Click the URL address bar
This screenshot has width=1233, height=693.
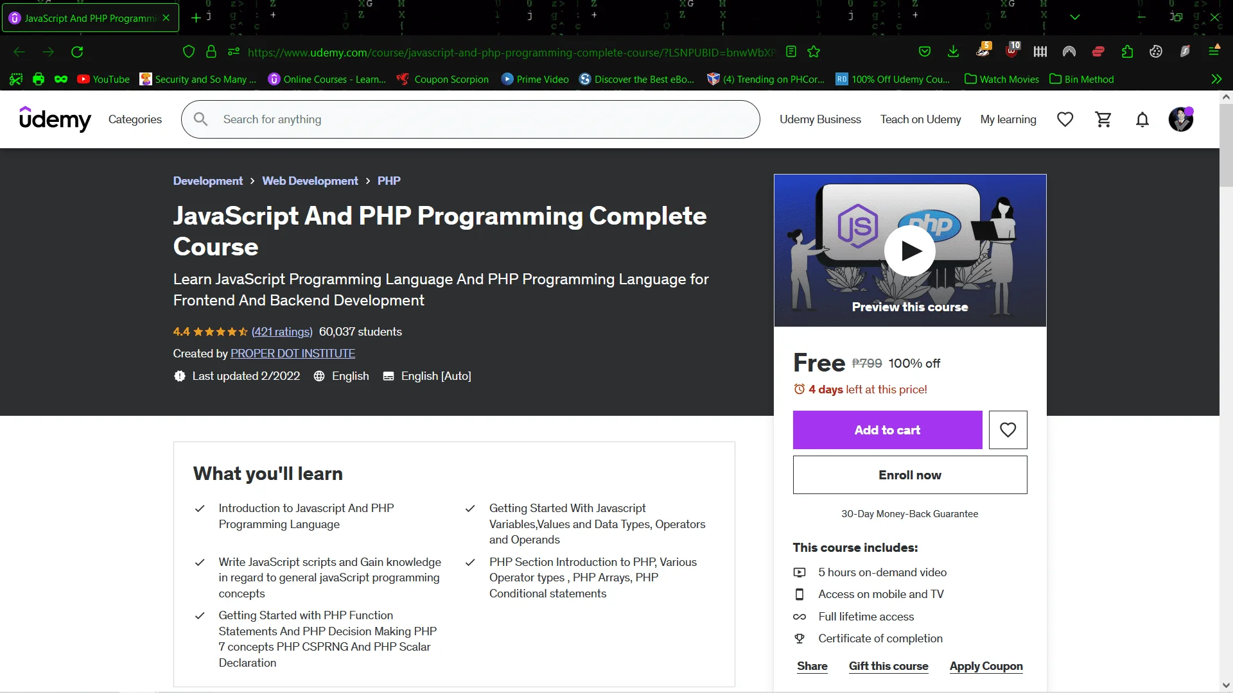[511, 52]
